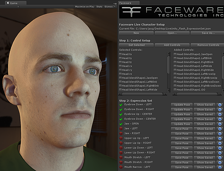This screenshot has width=224, height=171.
Task: Open the Gizmos dropdown arrow
Action: click(x=115, y=7)
